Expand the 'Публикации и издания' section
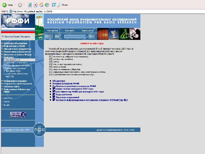The width and height of the screenshot is (205, 154). pos(2,81)
